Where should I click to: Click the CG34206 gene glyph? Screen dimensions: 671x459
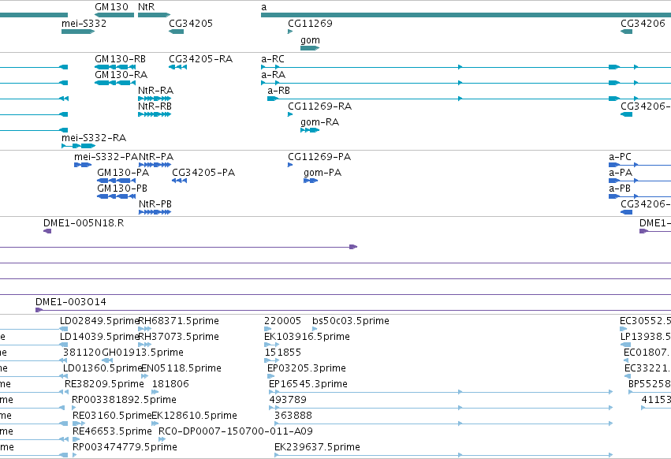[627, 32]
